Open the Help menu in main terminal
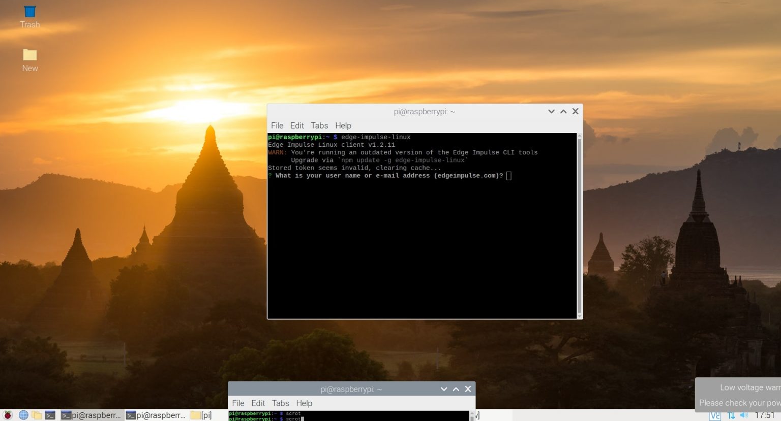Viewport: 781px width, 421px height. pos(343,125)
